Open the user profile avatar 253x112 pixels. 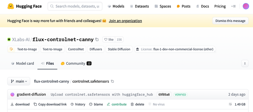(246, 6)
